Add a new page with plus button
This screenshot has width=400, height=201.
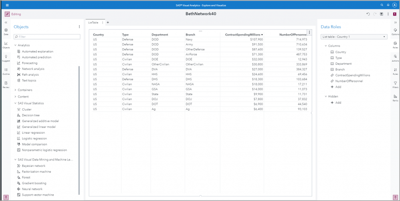108,23
